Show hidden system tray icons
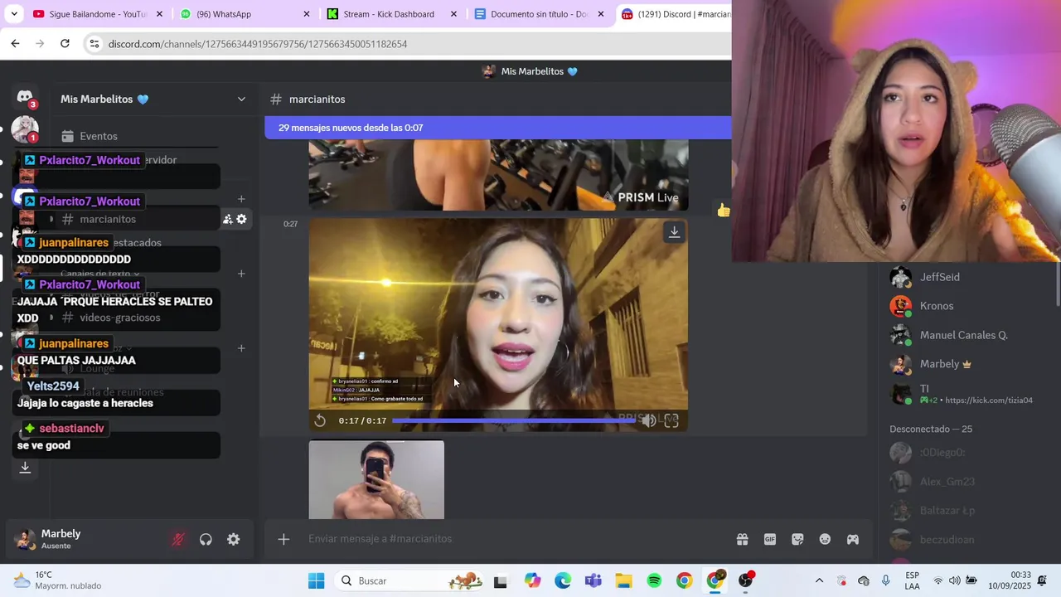The image size is (1061, 597). click(819, 580)
